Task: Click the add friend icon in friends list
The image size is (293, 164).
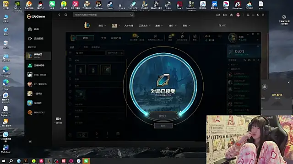Action: (244, 60)
